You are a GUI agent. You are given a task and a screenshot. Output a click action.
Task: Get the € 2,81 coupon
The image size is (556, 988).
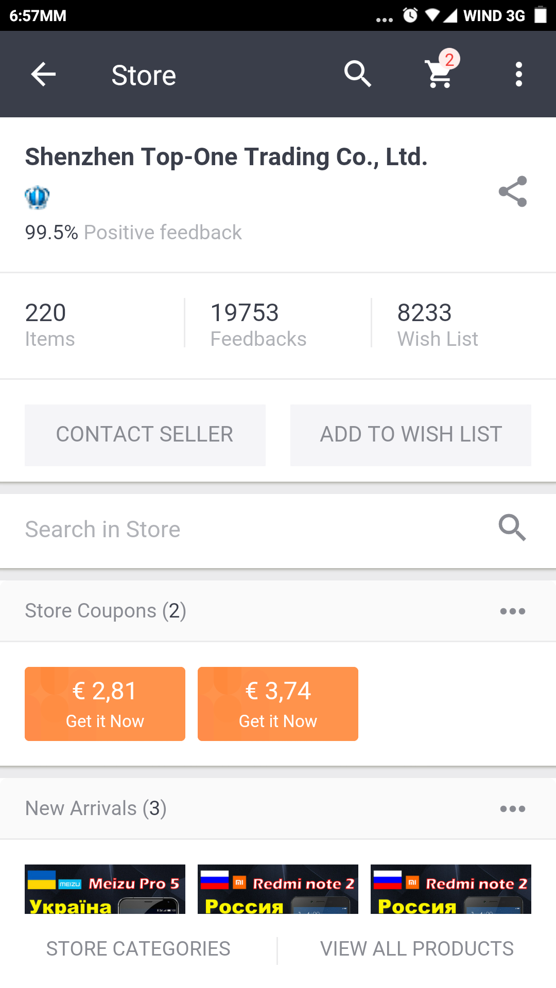tap(105, 703)
